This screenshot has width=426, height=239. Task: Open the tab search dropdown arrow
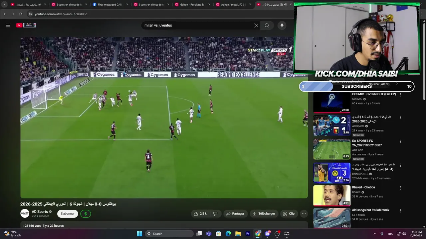pos(4,5)
